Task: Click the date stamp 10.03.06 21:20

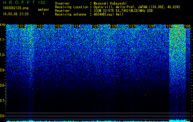Action: pyautogui.click(x=16, y=14)
